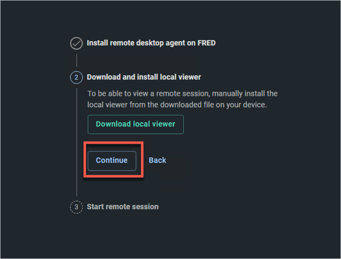Select the Install remote desktop agent step title
The width and height of the screenshot is (341, 259).
pos(151,43)
